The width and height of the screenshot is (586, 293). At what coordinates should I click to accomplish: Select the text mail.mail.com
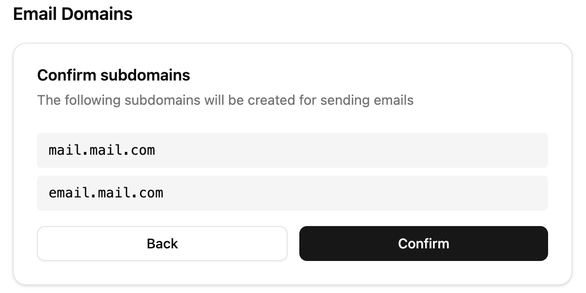click(101, 150)
